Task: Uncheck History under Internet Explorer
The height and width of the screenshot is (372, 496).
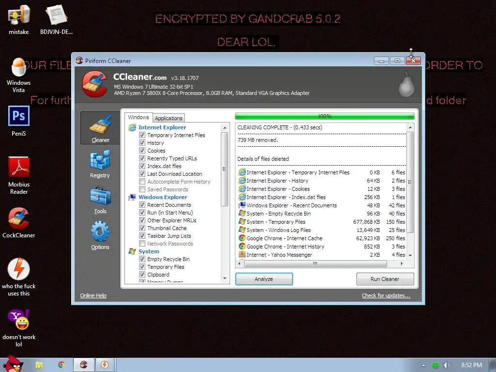Action: point(142,143)
